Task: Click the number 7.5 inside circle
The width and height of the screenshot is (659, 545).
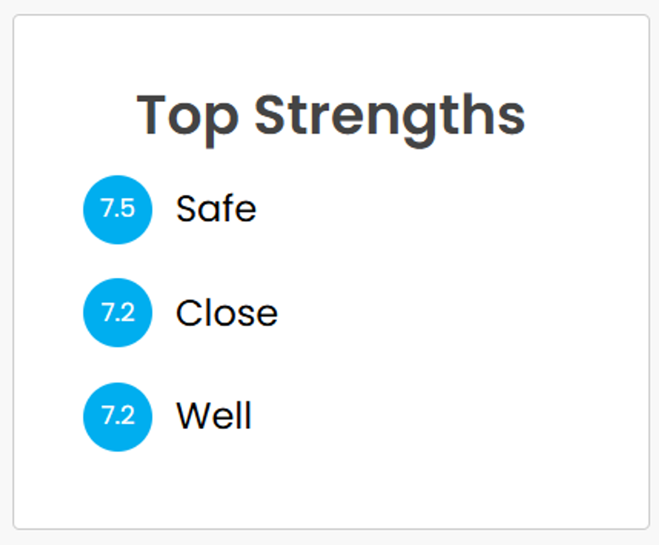Action: [x=118, y=209]
